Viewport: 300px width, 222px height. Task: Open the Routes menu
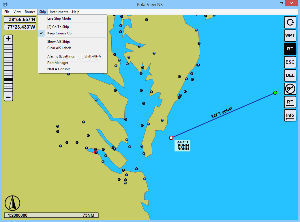(30, 12)
